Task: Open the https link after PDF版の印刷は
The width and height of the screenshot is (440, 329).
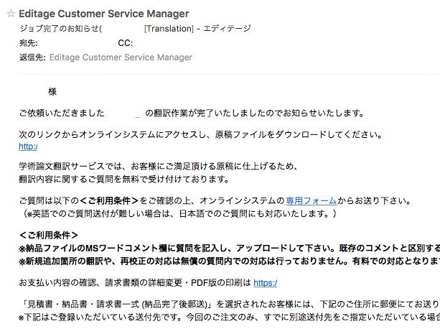Action: coord(265,283)
